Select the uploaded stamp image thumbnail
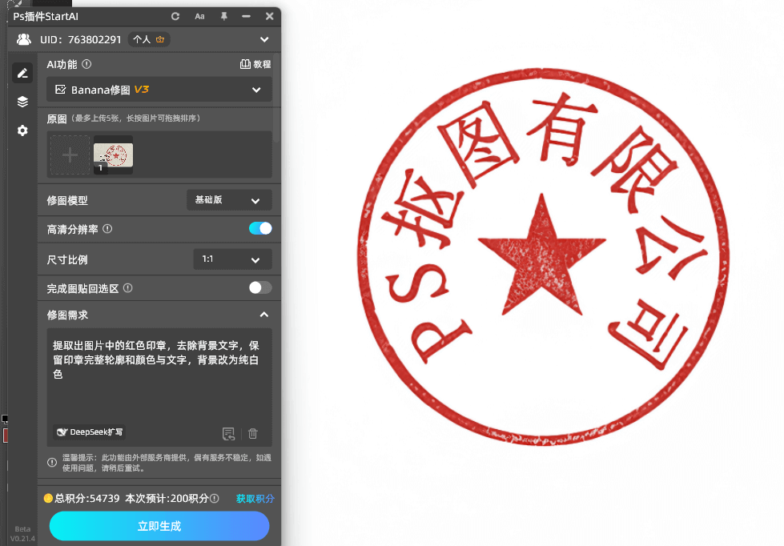Image resolution: width=784 pixels, height=546 pixels. [x=113, y=155]
